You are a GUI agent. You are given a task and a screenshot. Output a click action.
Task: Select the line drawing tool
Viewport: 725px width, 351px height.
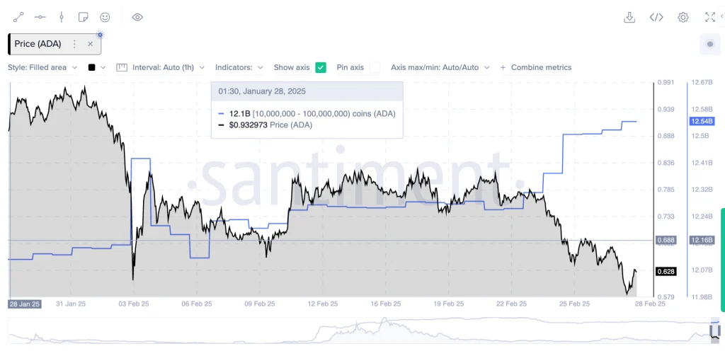18,18
